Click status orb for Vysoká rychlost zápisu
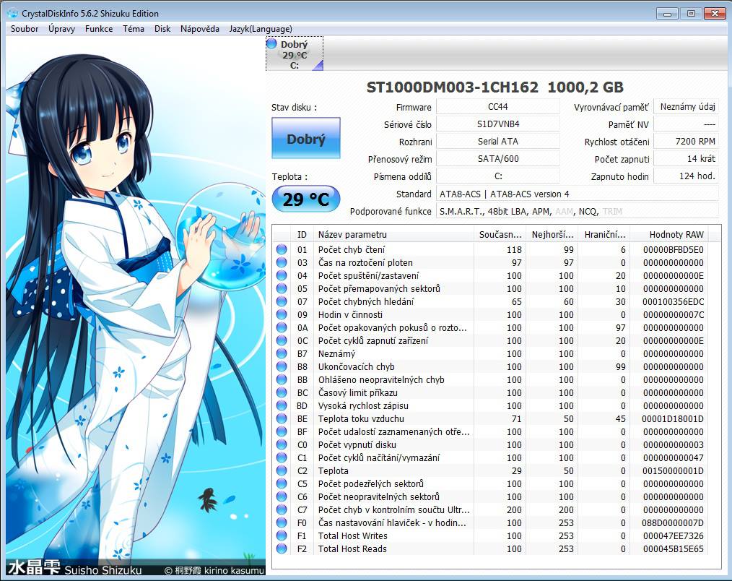 (282, 405)
